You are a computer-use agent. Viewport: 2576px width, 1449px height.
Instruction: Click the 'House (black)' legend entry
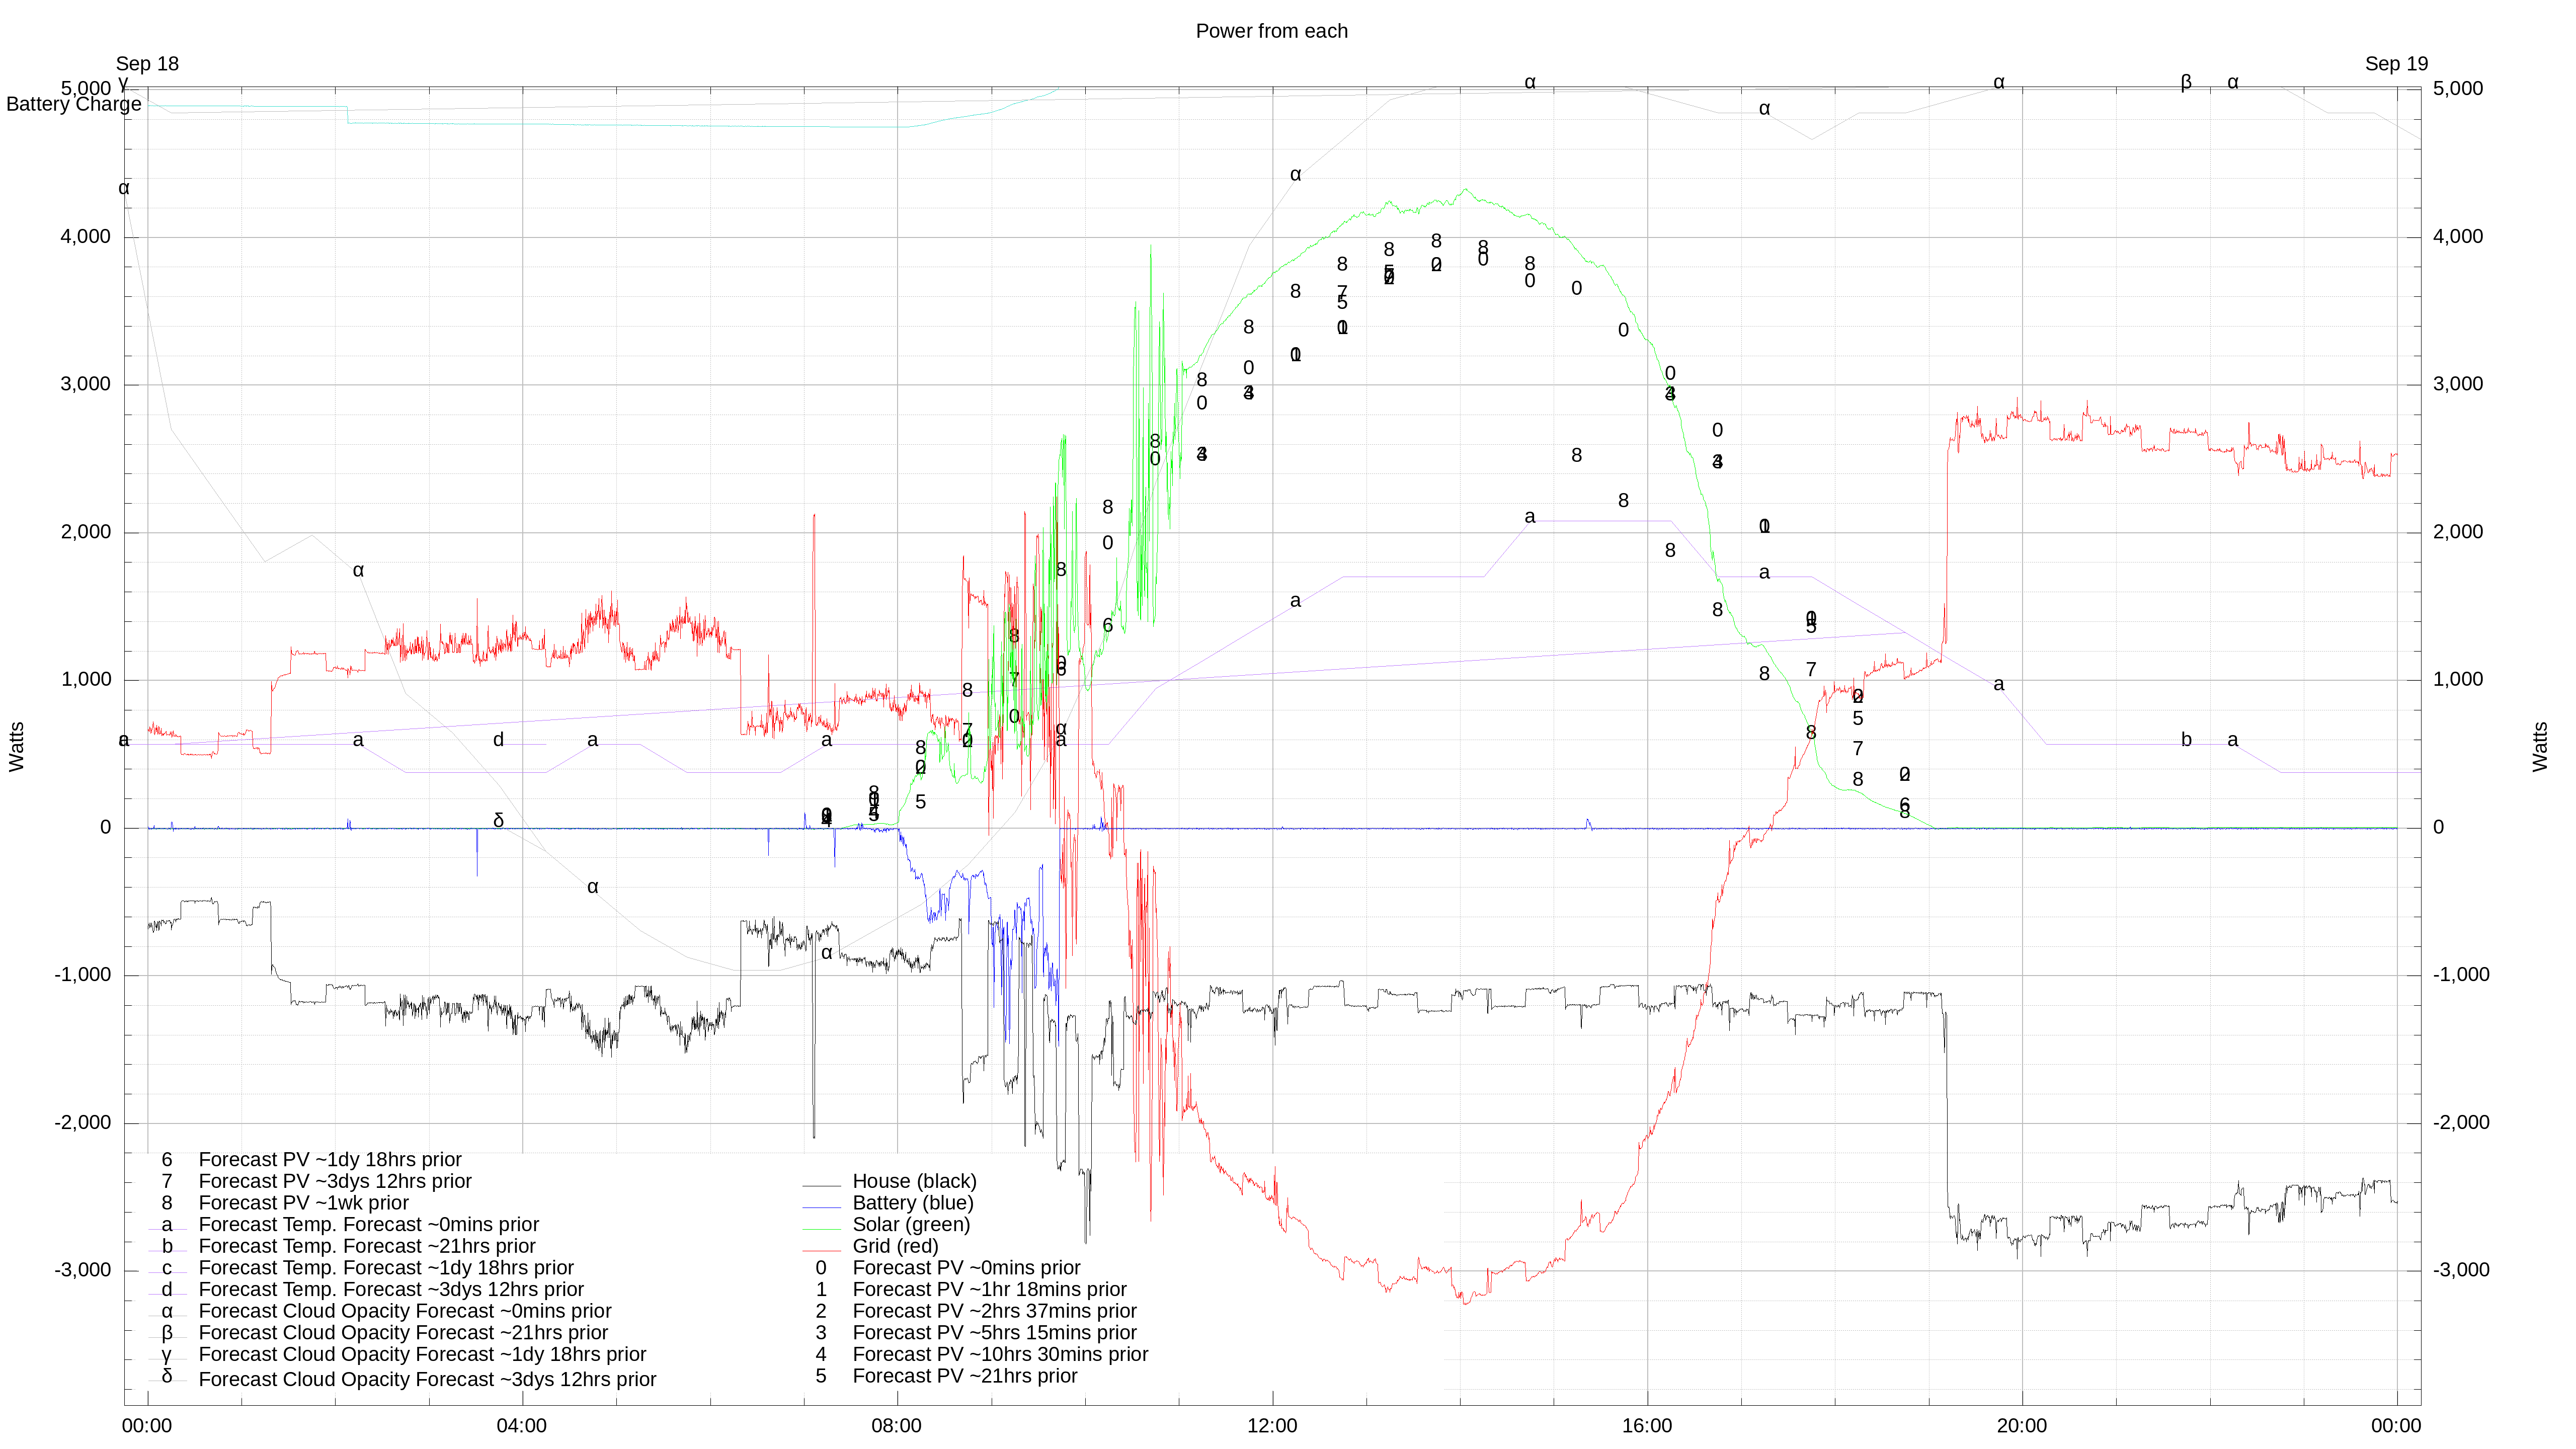pyautogui.click(x=914, y=1181)
